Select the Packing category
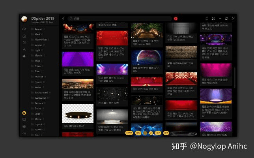The height and width of the screenshot is (158, 254). (39, 77)
